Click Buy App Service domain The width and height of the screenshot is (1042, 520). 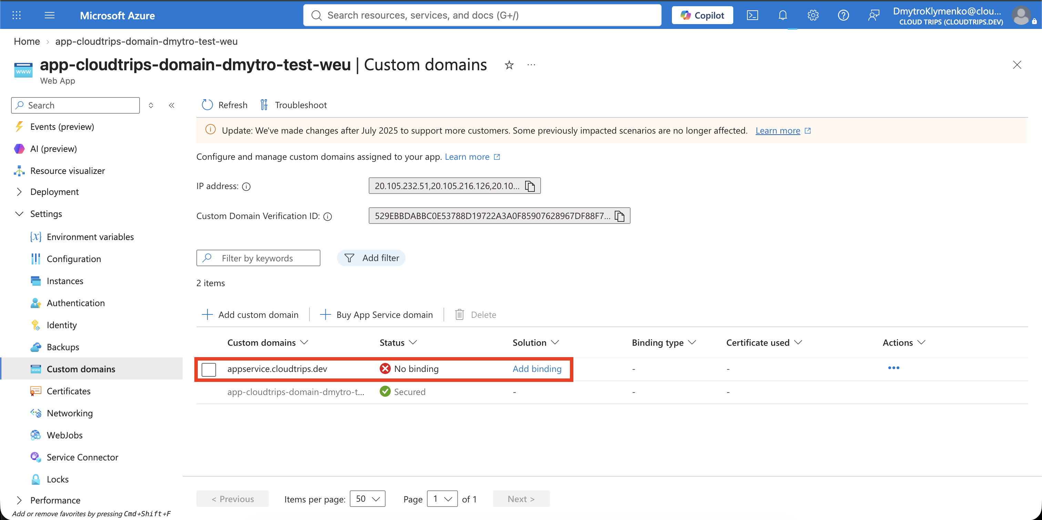pos(376,315)
